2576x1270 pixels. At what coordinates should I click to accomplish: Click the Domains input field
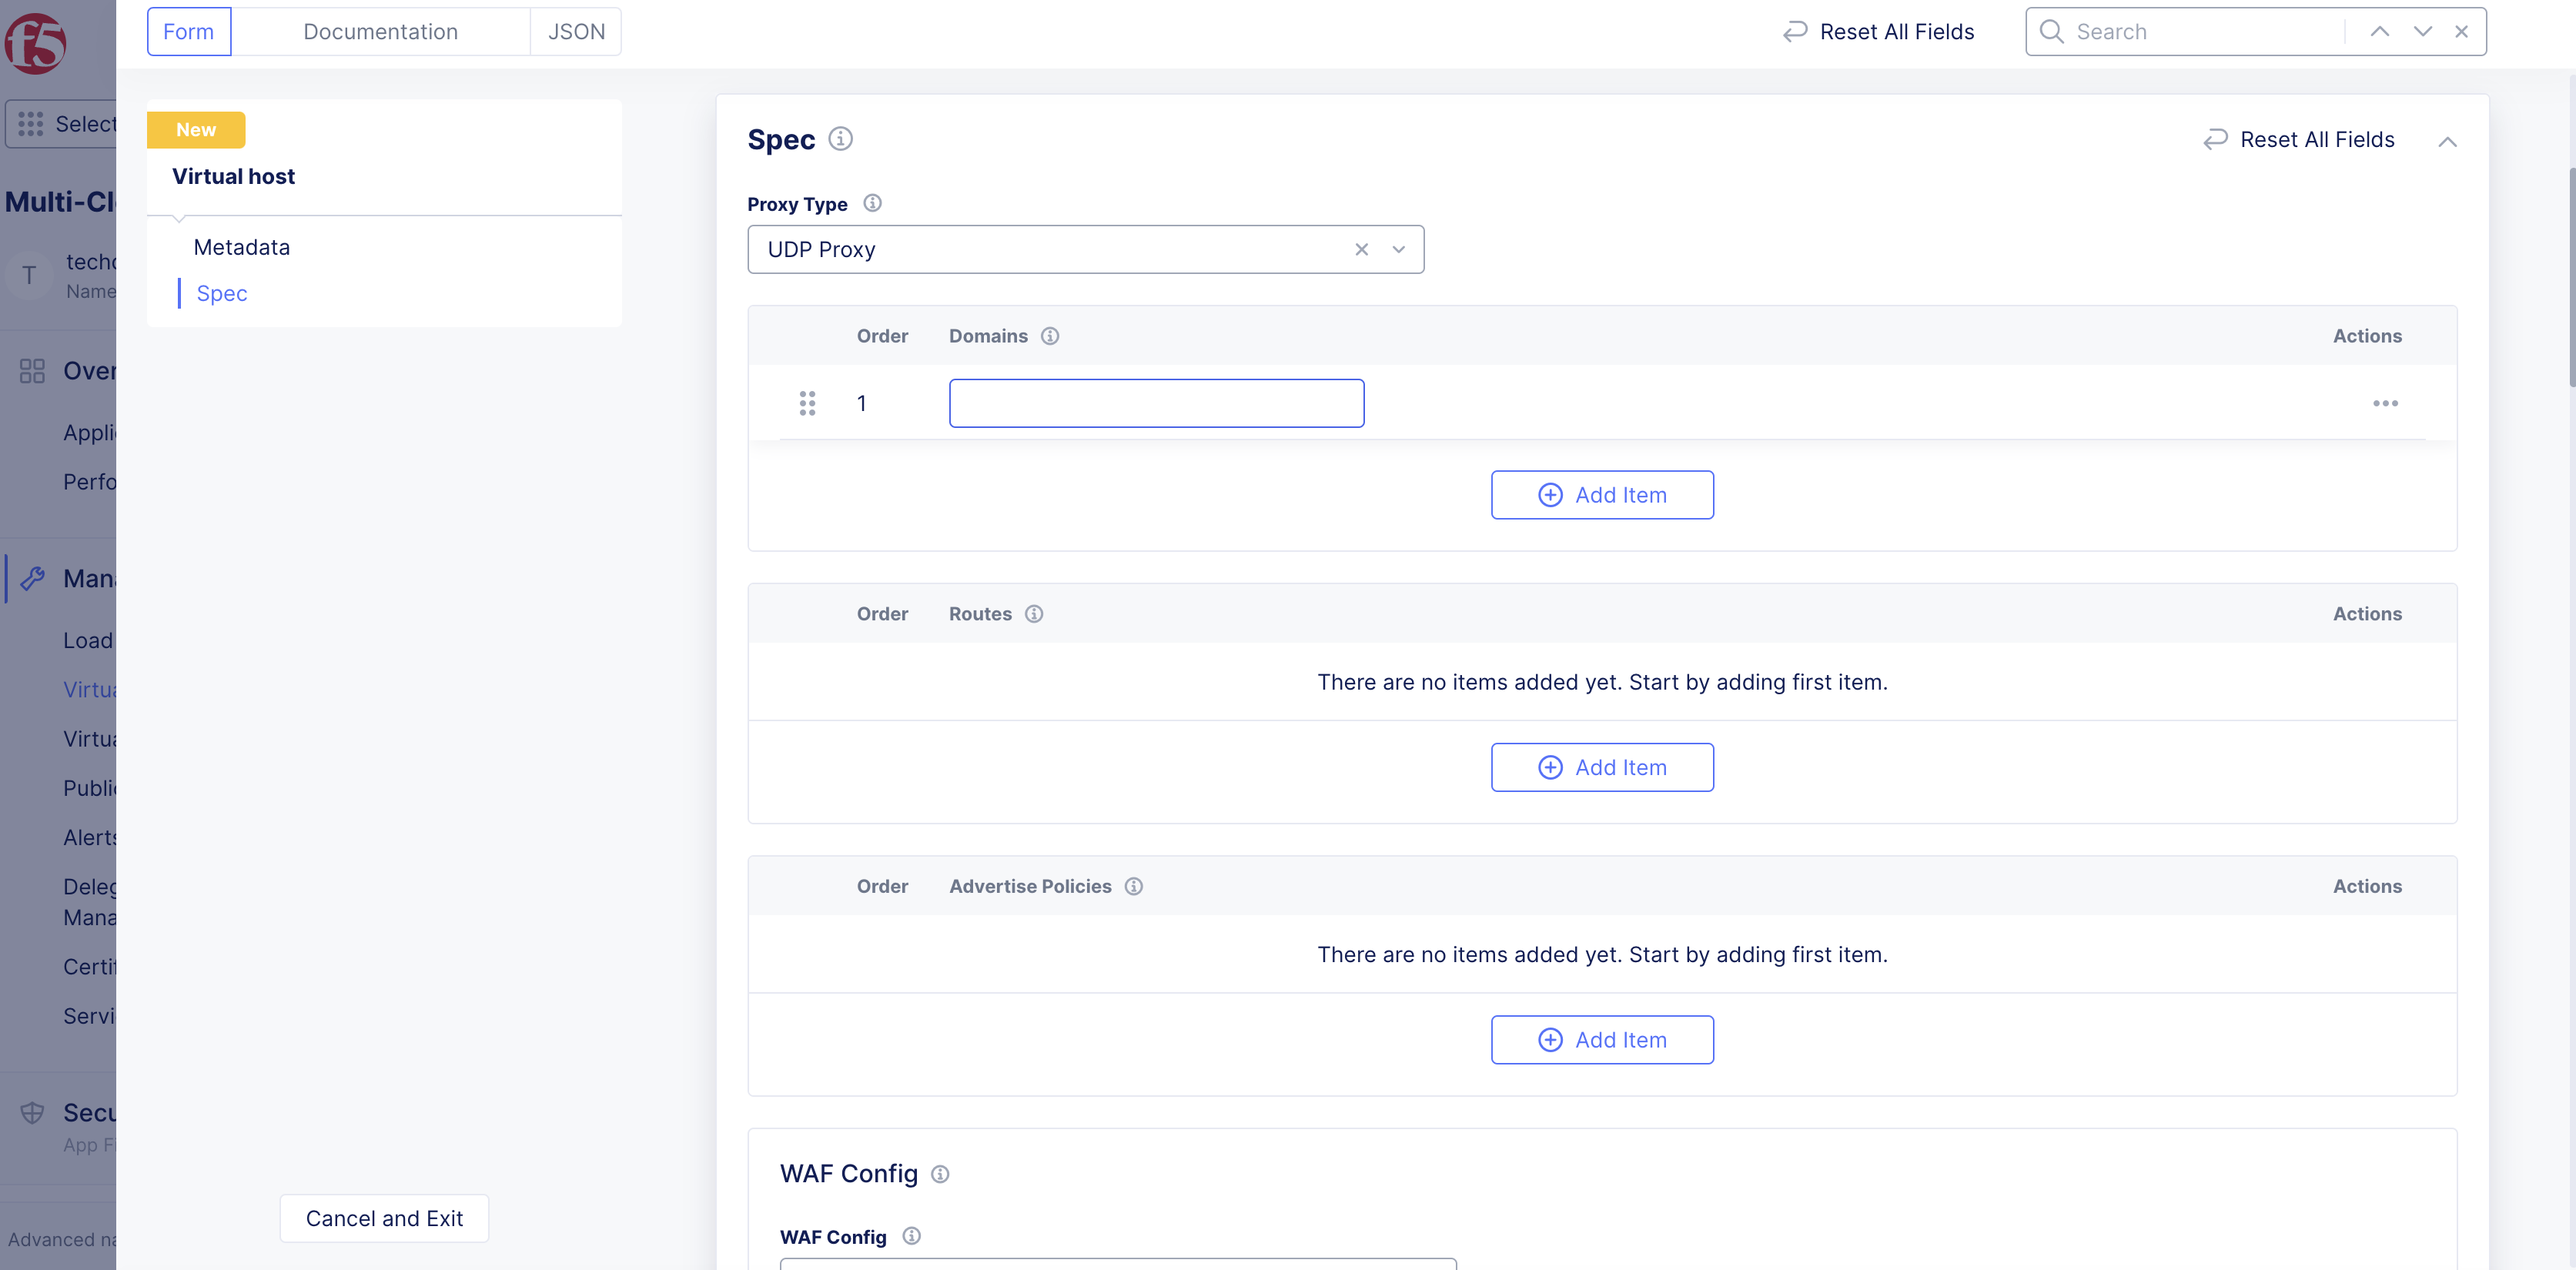(1156, 403)
